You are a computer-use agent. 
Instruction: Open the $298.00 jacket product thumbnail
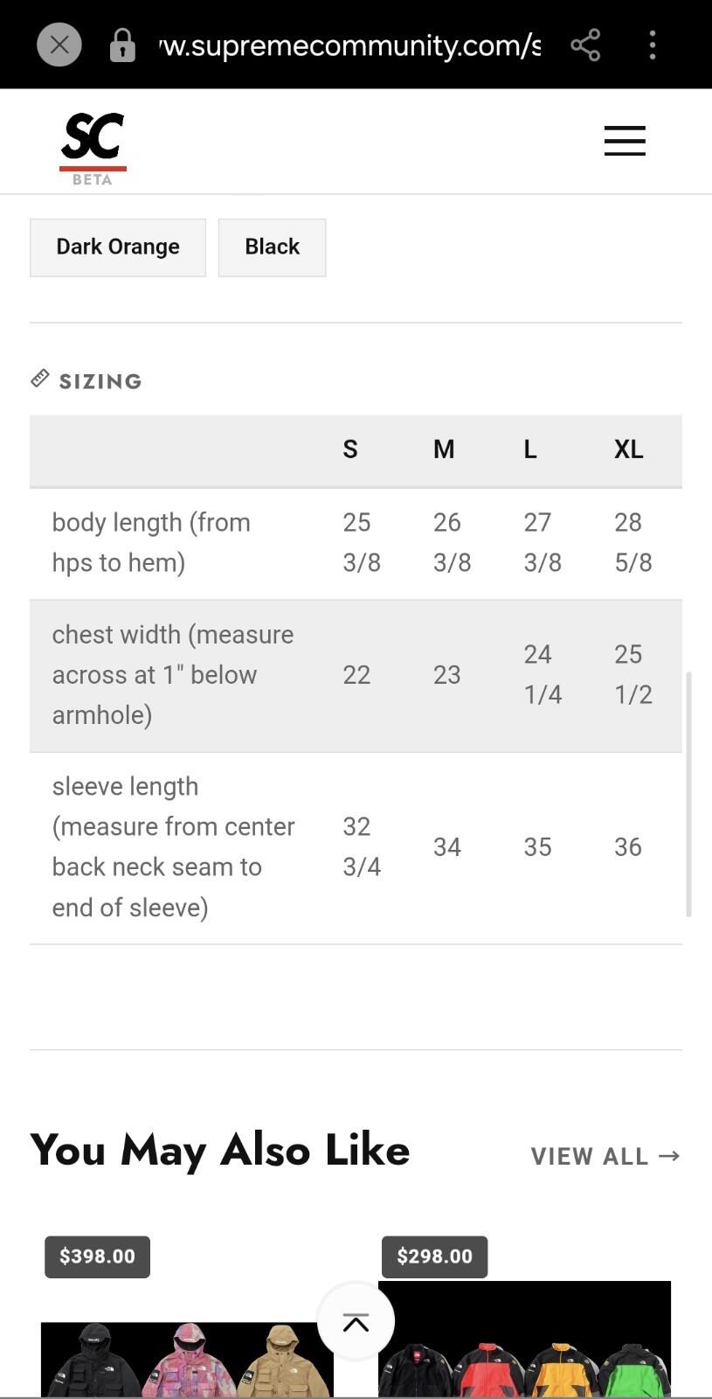click(x=524, y=1340)
